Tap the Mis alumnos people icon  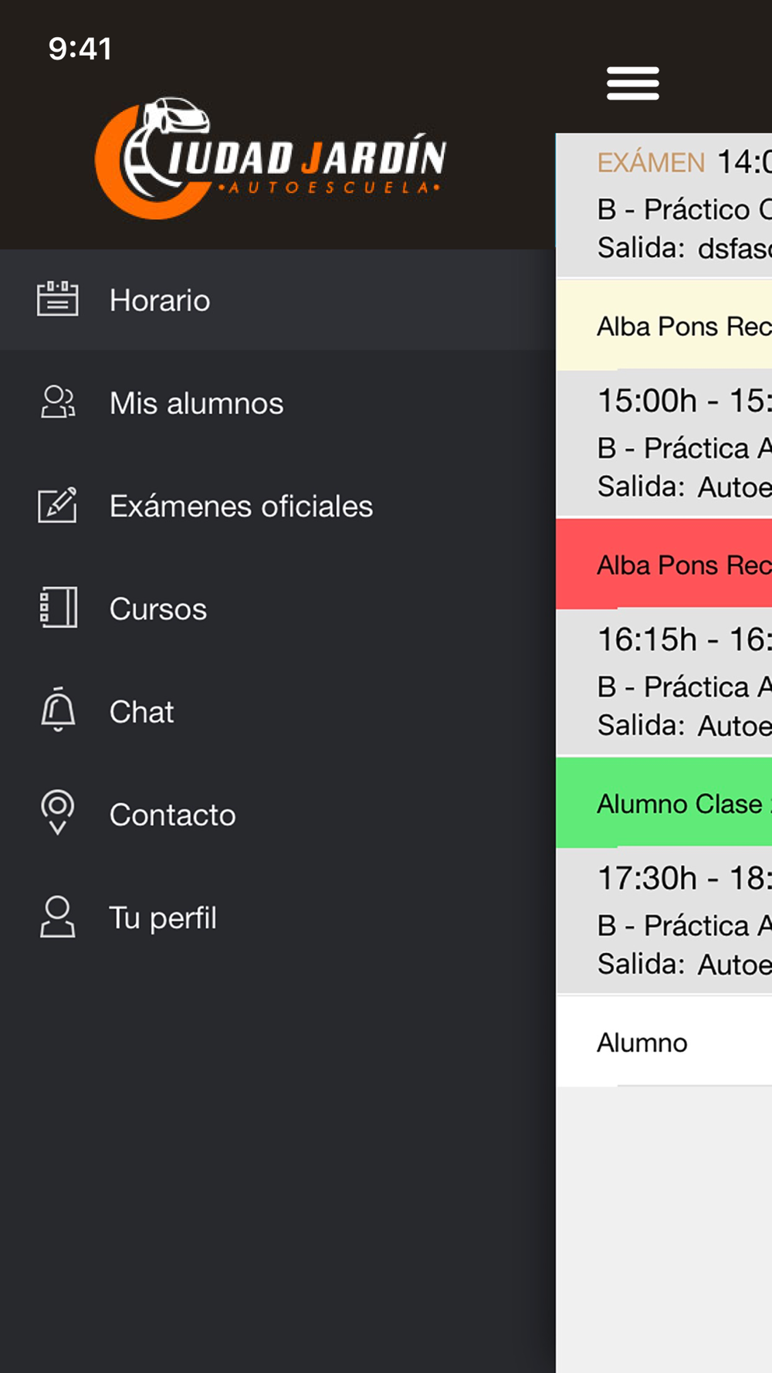tap(58, 402)
